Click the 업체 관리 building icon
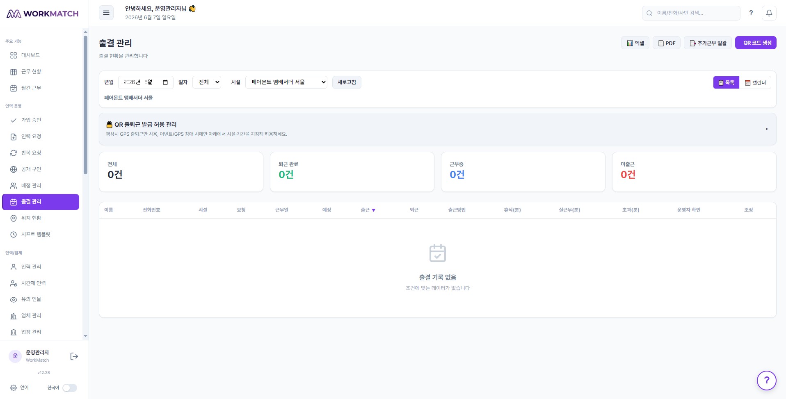786x399 pixels. coord(14,316)
